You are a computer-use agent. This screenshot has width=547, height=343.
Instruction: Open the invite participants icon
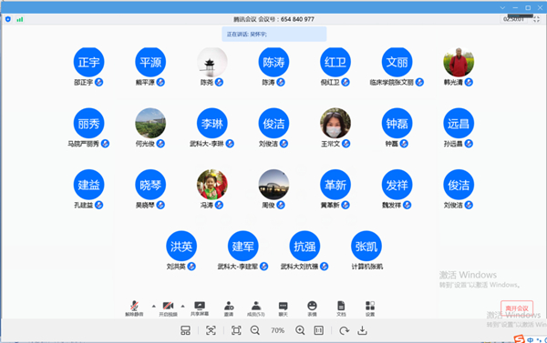click(x=229, y=308)
